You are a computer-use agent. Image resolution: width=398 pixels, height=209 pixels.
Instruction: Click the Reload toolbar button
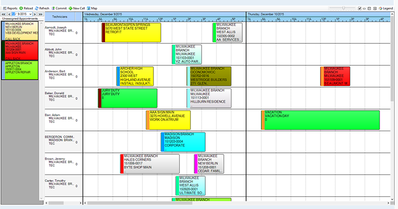click(x=26, y=8)
